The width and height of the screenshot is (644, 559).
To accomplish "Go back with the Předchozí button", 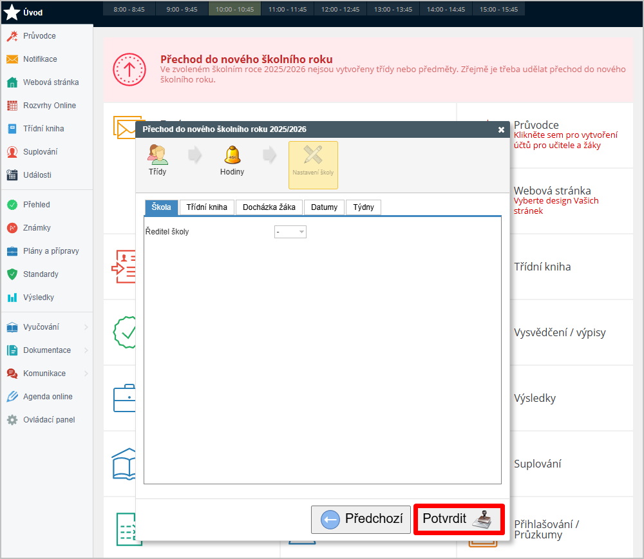I will click(361, 519).
